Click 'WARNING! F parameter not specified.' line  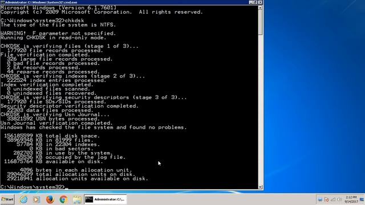point(58,34)
